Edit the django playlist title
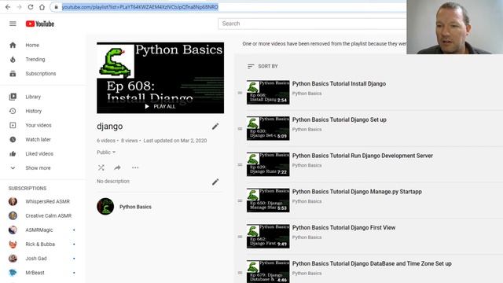Viewport: 503px width, 283px height. click(x=215, y=127)
